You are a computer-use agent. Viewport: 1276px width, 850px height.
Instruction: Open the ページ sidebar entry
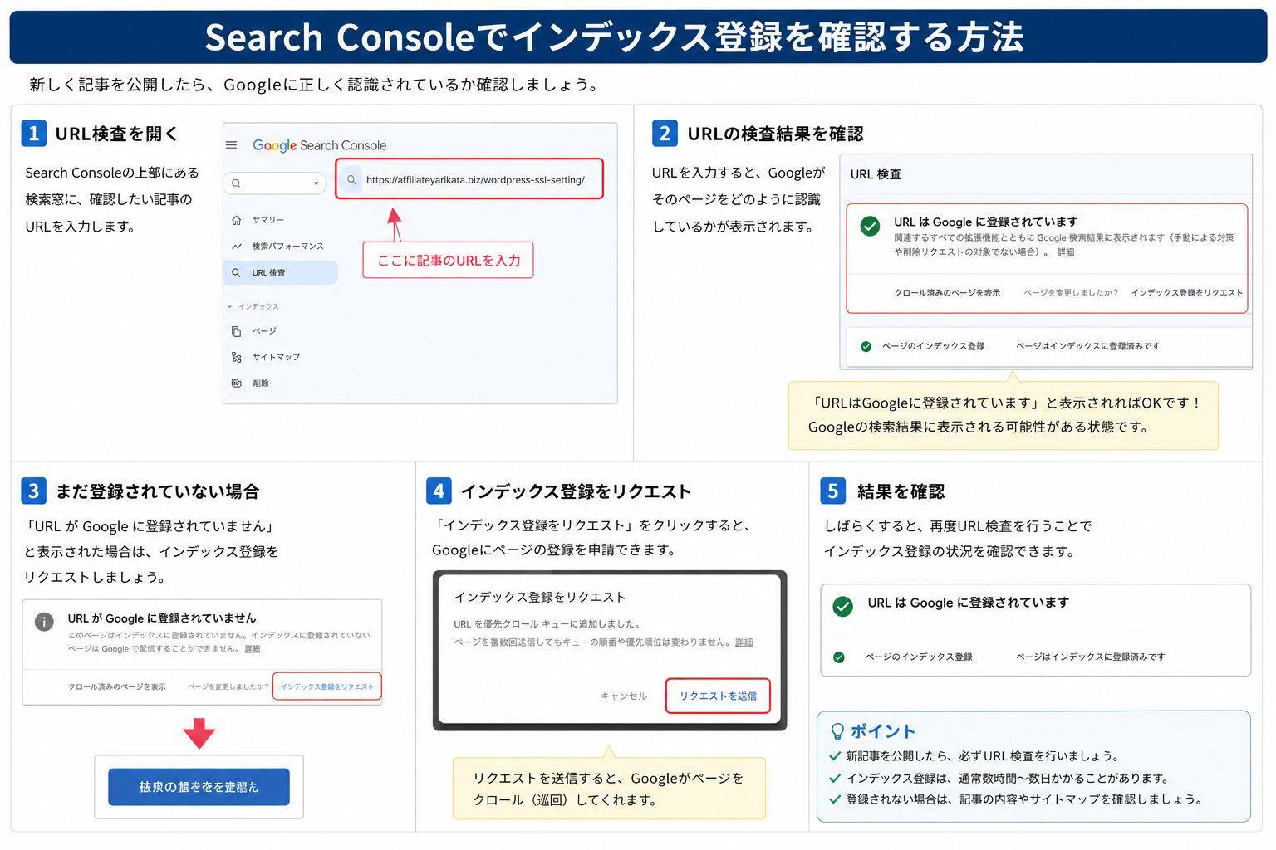click(x=265, y=331)
